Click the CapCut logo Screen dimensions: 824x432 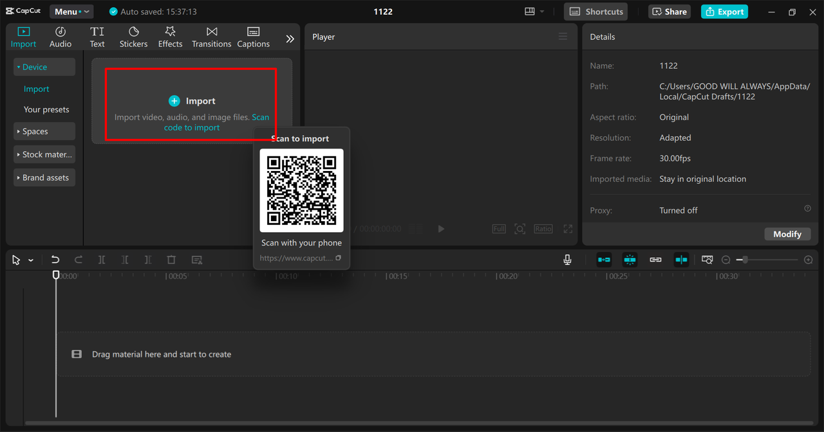(x=24, y=12)
